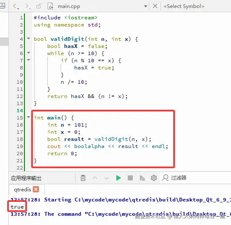
Task: Click the 'while' keyword on line 6
Action: (x=56, y=53)
